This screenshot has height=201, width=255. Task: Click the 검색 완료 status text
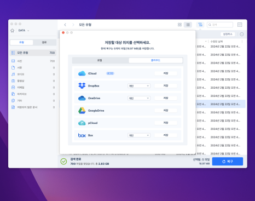76,159
